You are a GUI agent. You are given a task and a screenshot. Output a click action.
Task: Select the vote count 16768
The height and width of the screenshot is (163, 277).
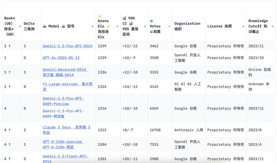pos(155,130)
